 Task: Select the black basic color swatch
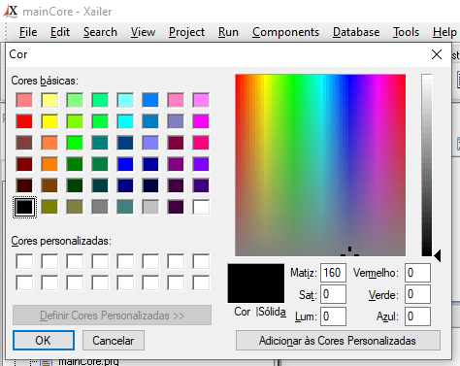tap(24, 207)
